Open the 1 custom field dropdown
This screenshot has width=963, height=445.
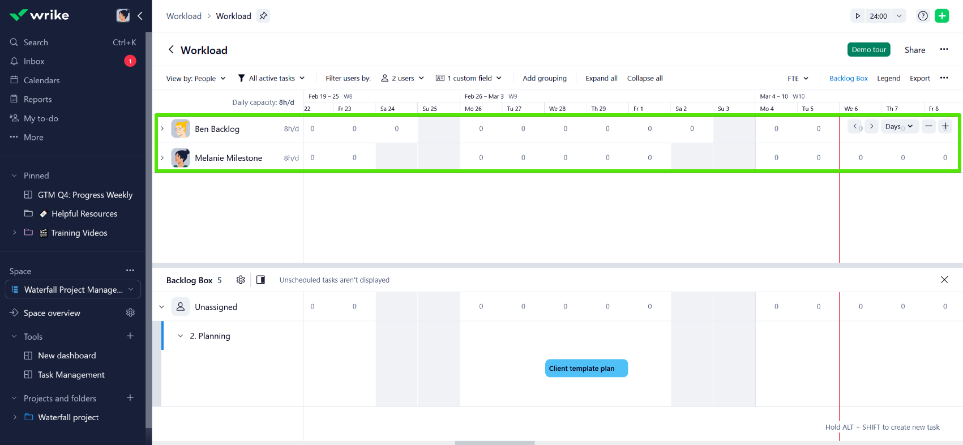469,78
